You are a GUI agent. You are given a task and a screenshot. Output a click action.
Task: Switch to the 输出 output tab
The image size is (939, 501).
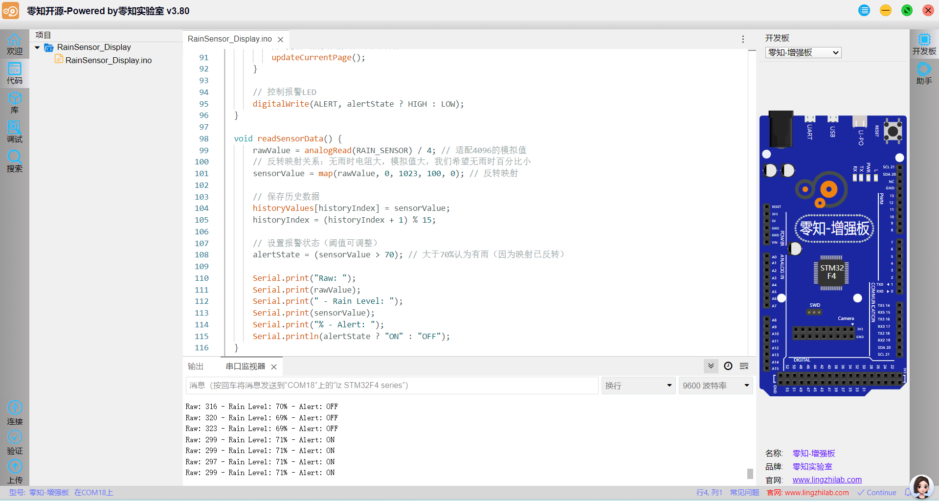click(x=196, y=366)
